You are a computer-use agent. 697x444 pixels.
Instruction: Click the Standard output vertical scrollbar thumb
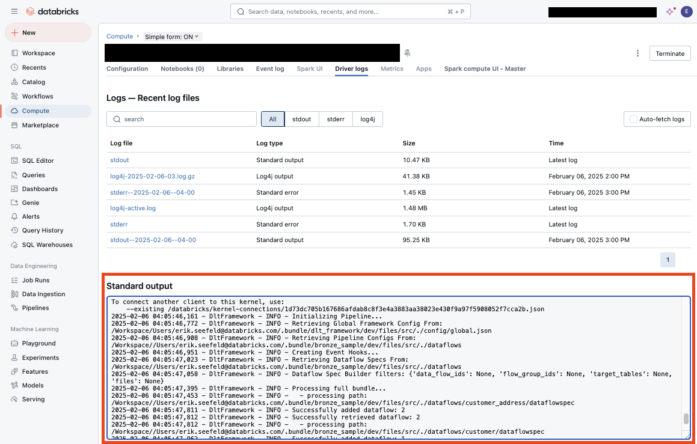tap(686, 419)
